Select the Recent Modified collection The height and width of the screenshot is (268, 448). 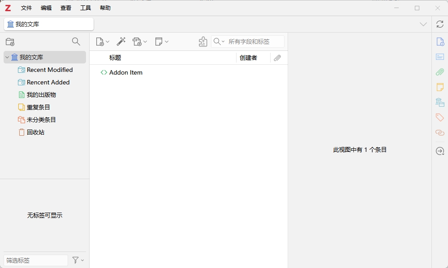[x=49, y=70]
